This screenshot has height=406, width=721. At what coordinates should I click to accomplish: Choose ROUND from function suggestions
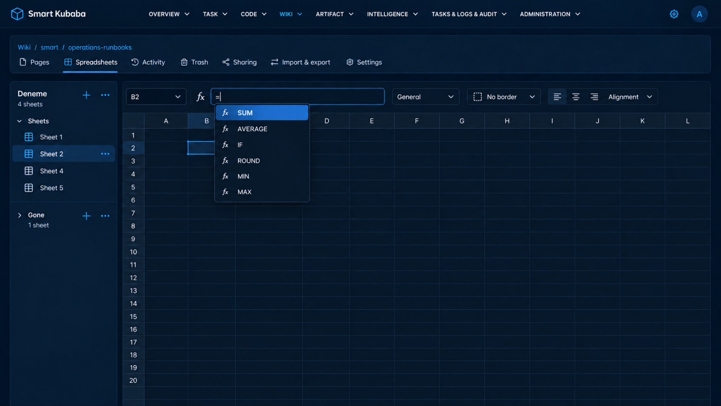click(x=262, y=161)
